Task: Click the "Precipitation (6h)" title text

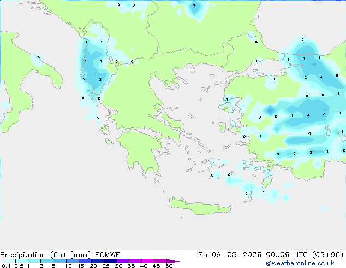Action: [33, 255]
